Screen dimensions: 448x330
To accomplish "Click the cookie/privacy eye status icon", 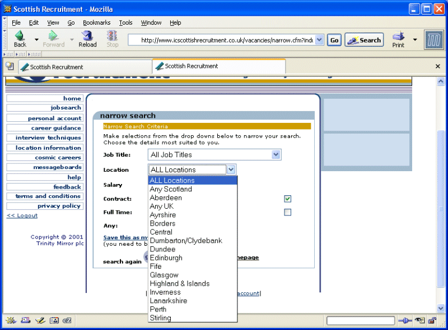I will coord(420,320).
